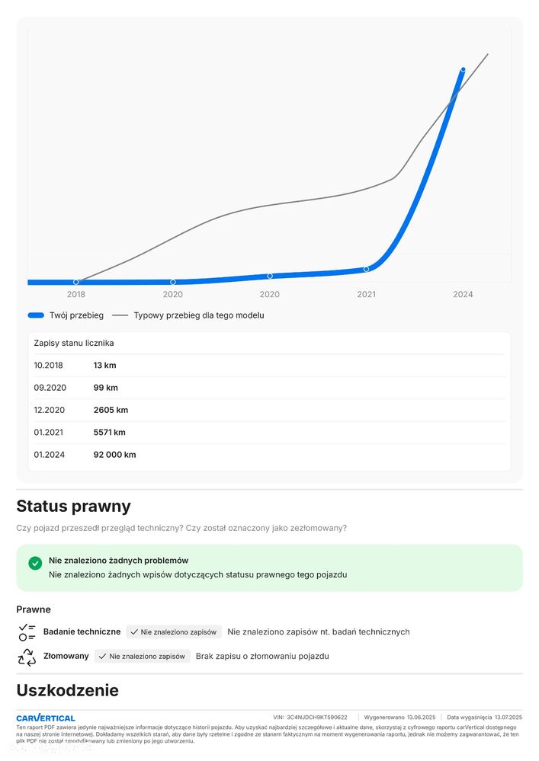Click the Badanie techniczne checklist icon
The height and width of the screenshot is (761, 539).
click(x=27, y=632)
